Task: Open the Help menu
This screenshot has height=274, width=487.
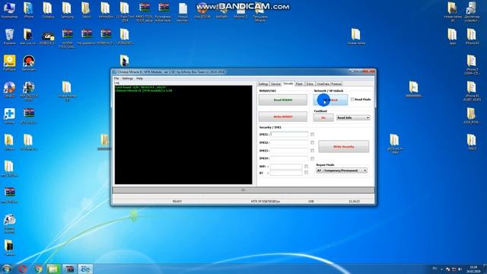Action: pos(139,78)
